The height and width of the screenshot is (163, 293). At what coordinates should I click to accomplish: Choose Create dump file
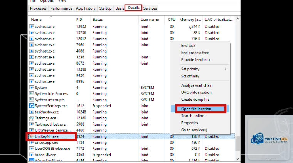[195, 100]
